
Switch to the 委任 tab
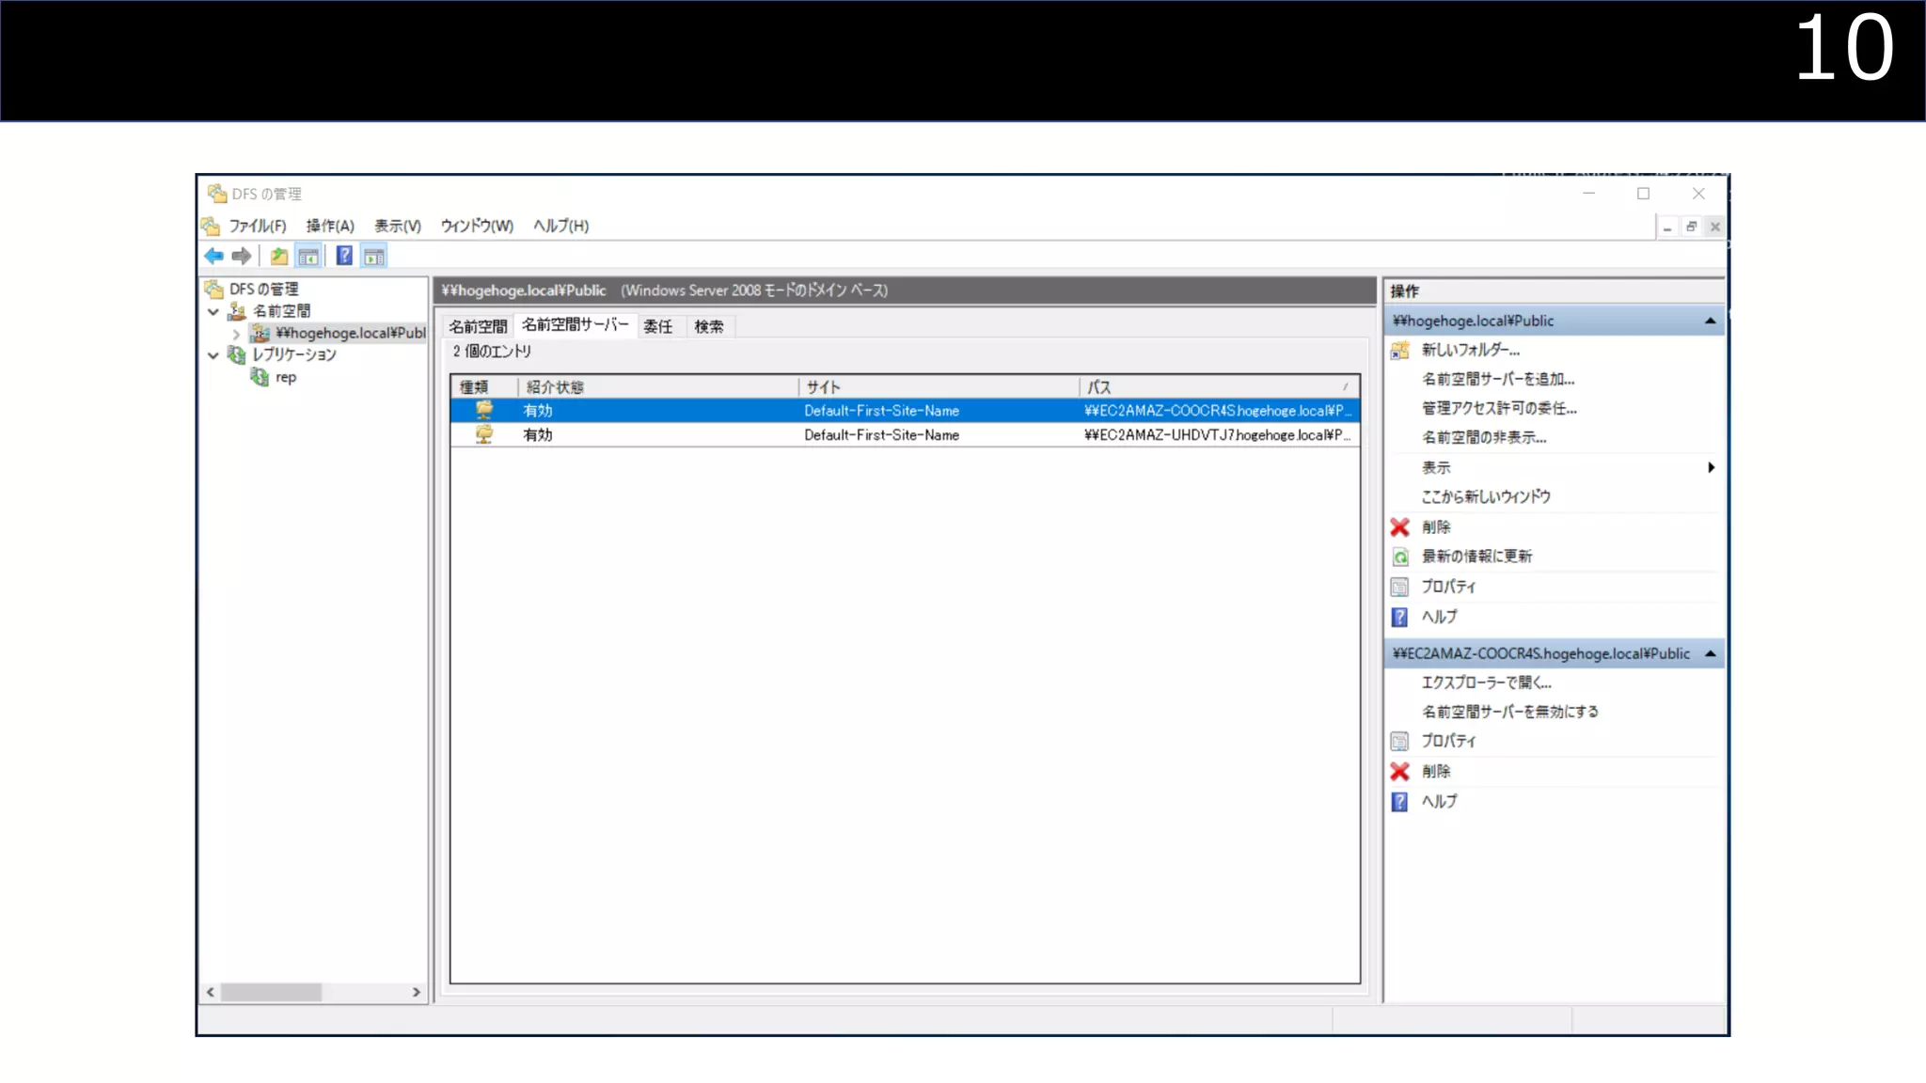pos(657,326)
